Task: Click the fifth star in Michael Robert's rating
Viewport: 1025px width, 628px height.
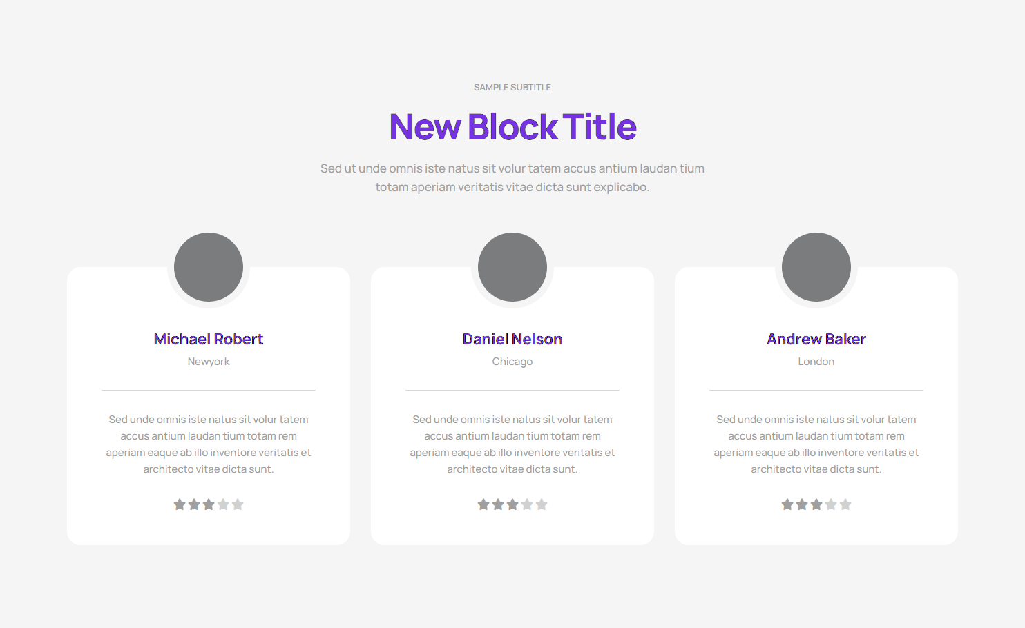Action: (238, 504)
